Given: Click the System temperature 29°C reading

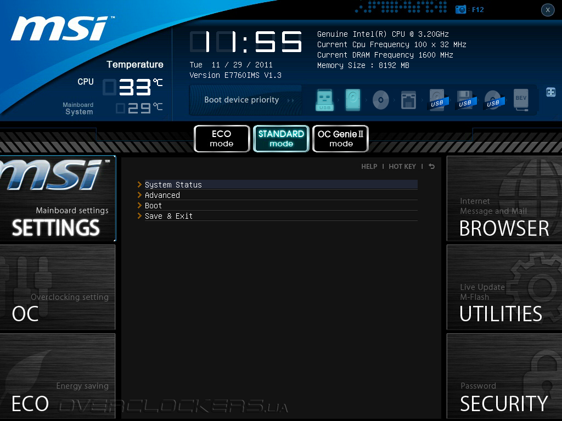Looking at the screenshot, I should [139, 108].
